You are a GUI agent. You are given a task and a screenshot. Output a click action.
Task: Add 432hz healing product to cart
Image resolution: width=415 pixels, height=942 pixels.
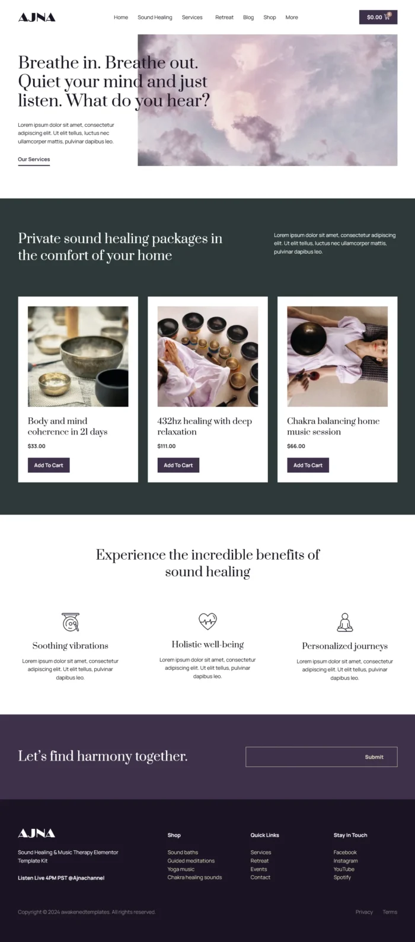click(x=178, y=465)
